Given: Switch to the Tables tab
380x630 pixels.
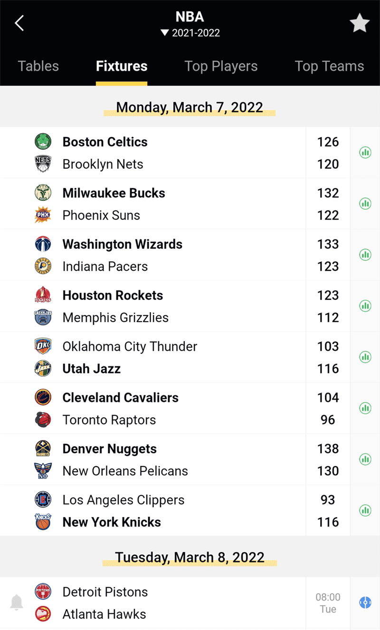Looking at the screenshot, I should pos(38,66).
